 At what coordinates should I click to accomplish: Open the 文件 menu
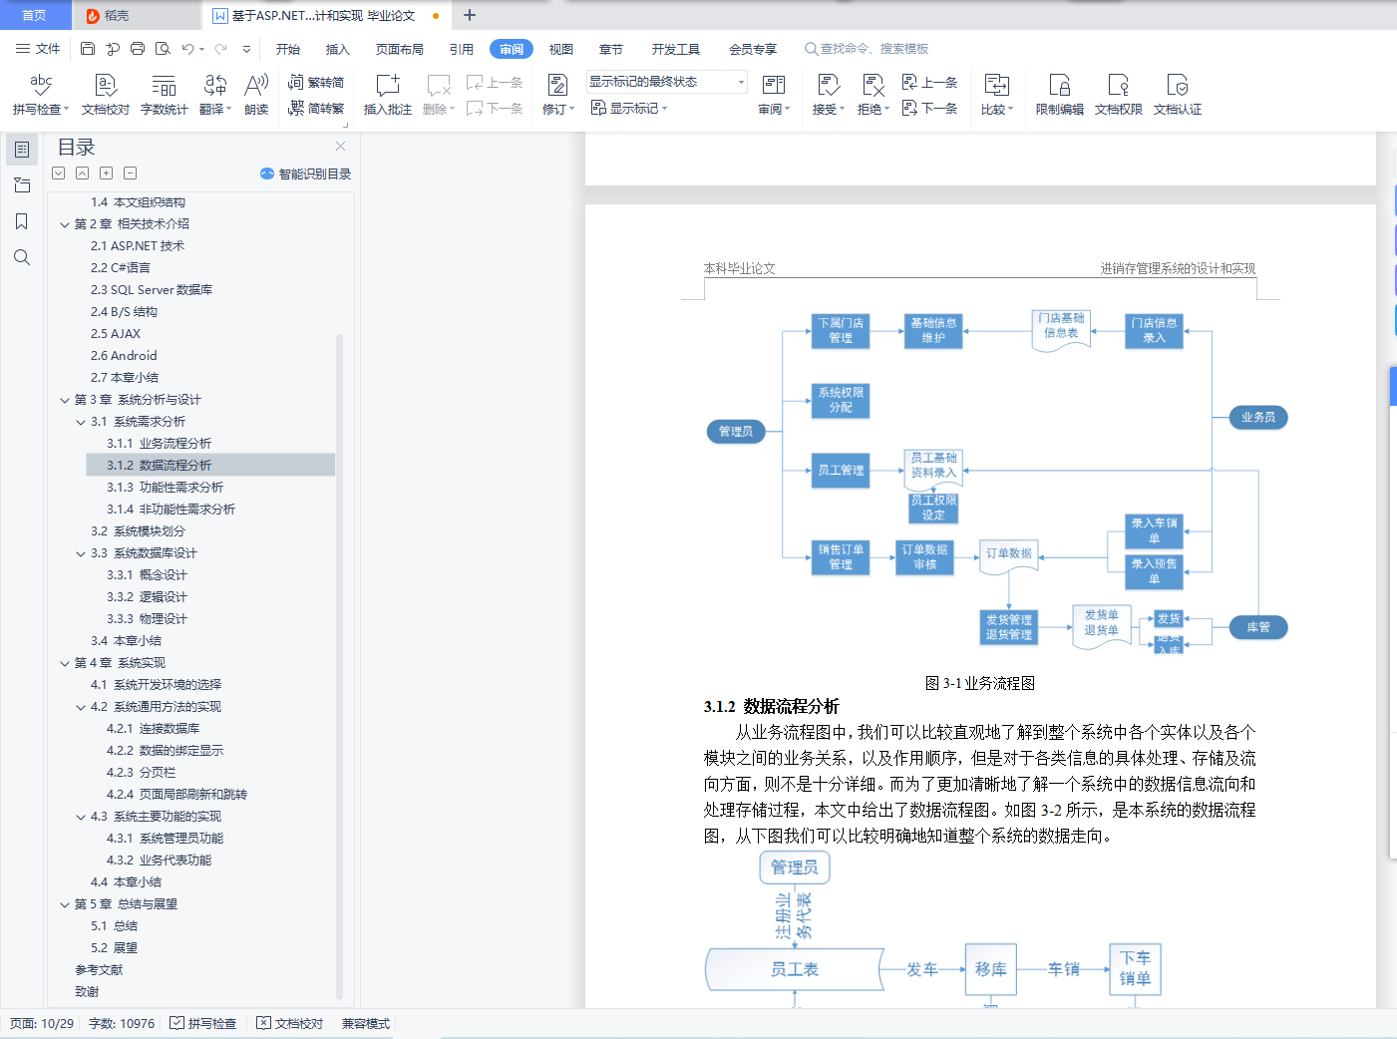coord(38,49)
